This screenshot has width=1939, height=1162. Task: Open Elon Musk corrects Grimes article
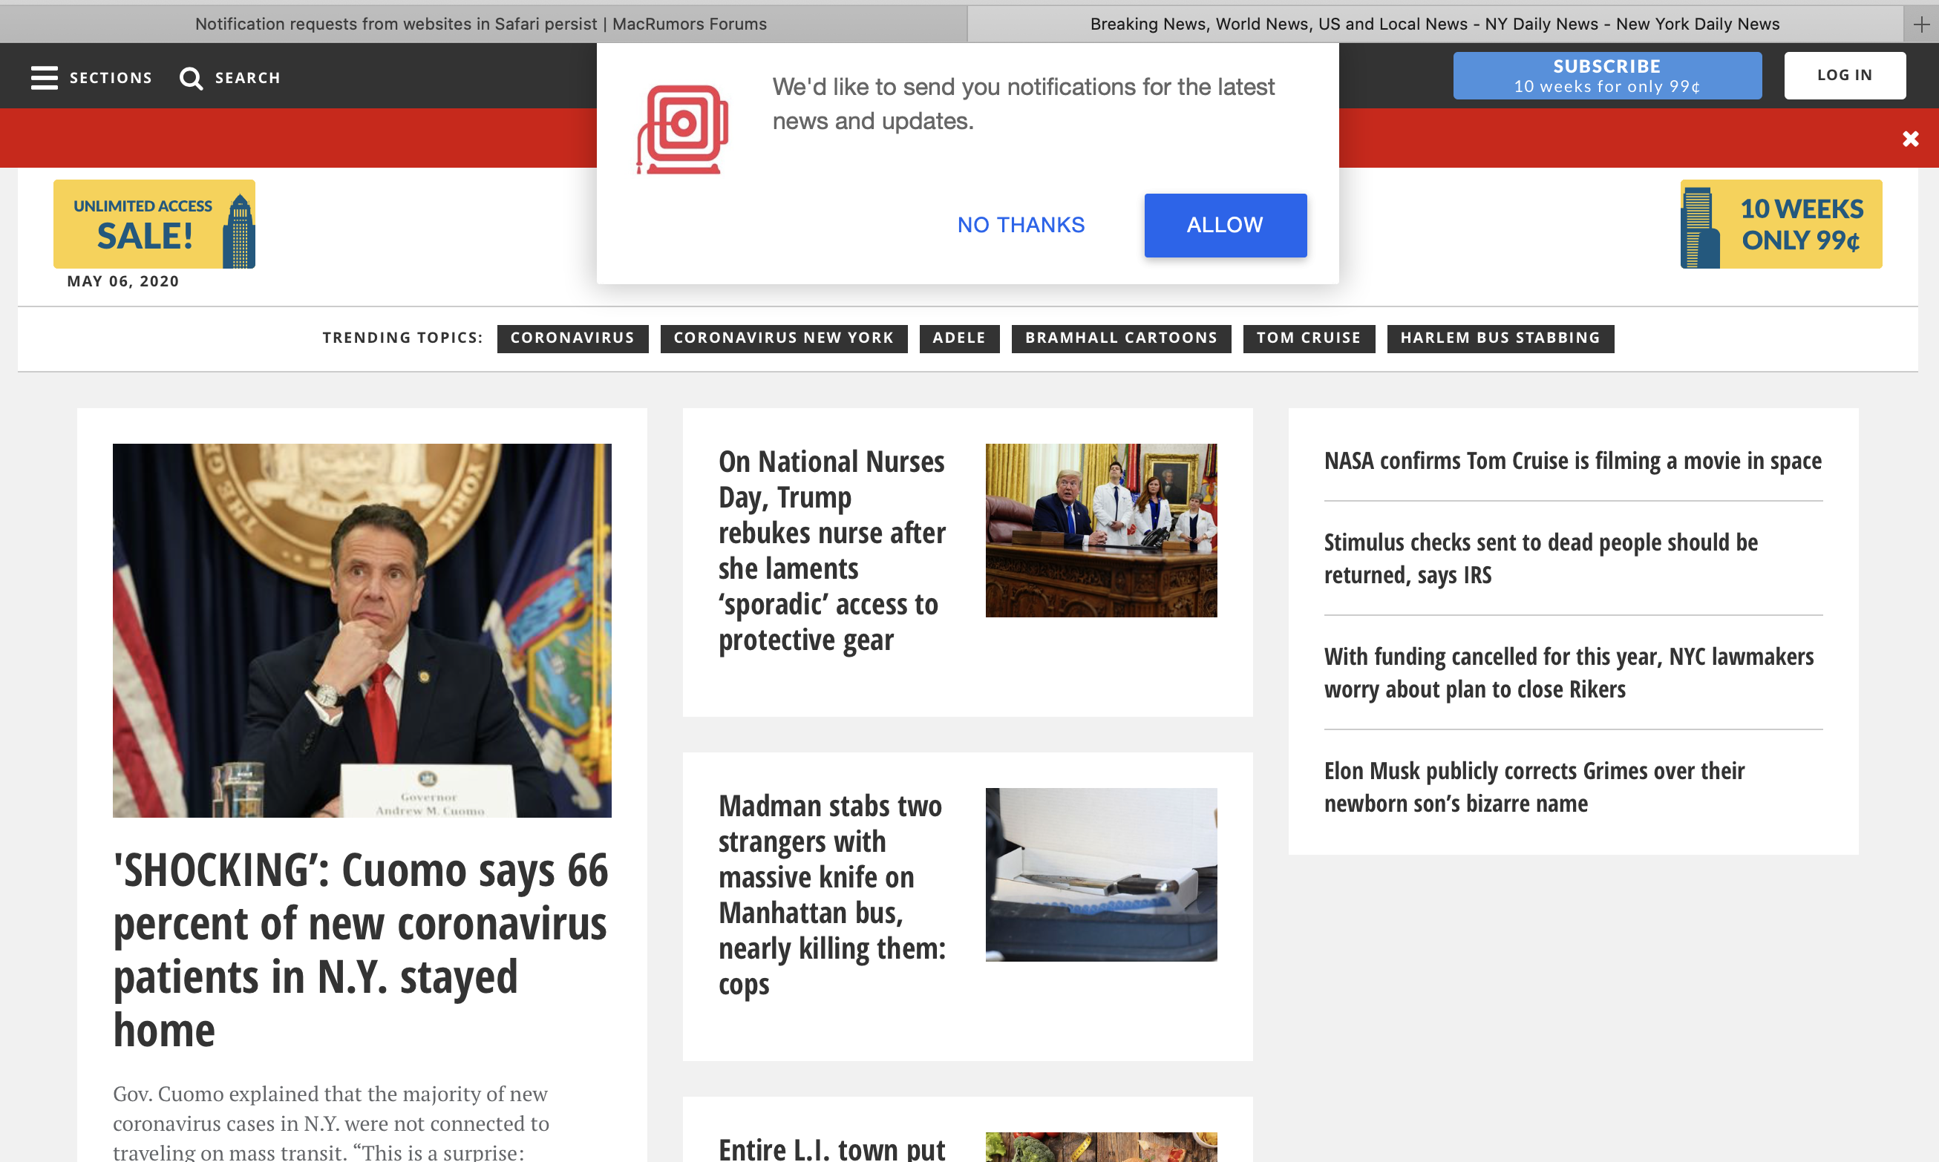(1534, 787)
